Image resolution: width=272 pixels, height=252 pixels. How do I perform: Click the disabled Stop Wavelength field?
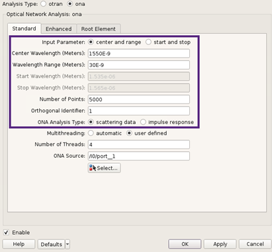pyautogui.click(x=139, y=88)
